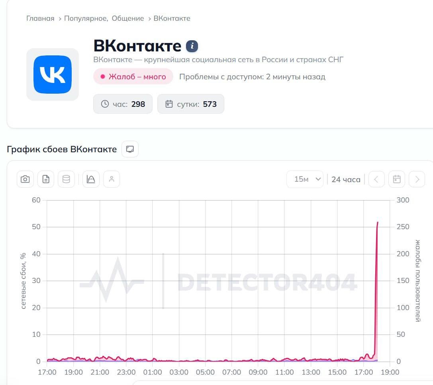Toggle the user complaints person icon
Image resolution: width=433 pixels, height=385 pixels.
(x=112, y=179)
